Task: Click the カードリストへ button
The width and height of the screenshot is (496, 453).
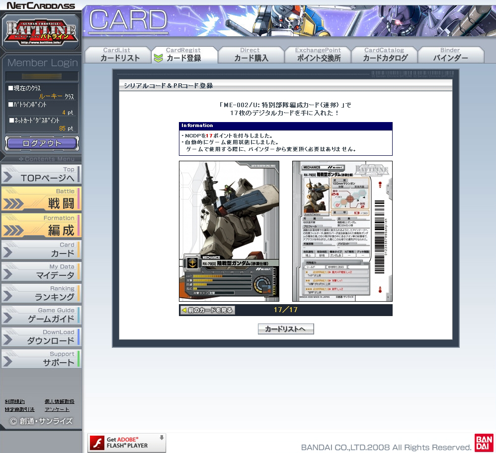Action: (x=286, y=329)
